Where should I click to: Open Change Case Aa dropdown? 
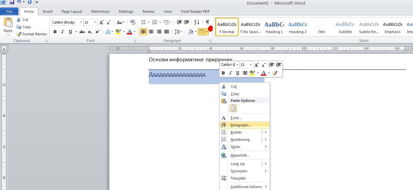coord(120,22)
